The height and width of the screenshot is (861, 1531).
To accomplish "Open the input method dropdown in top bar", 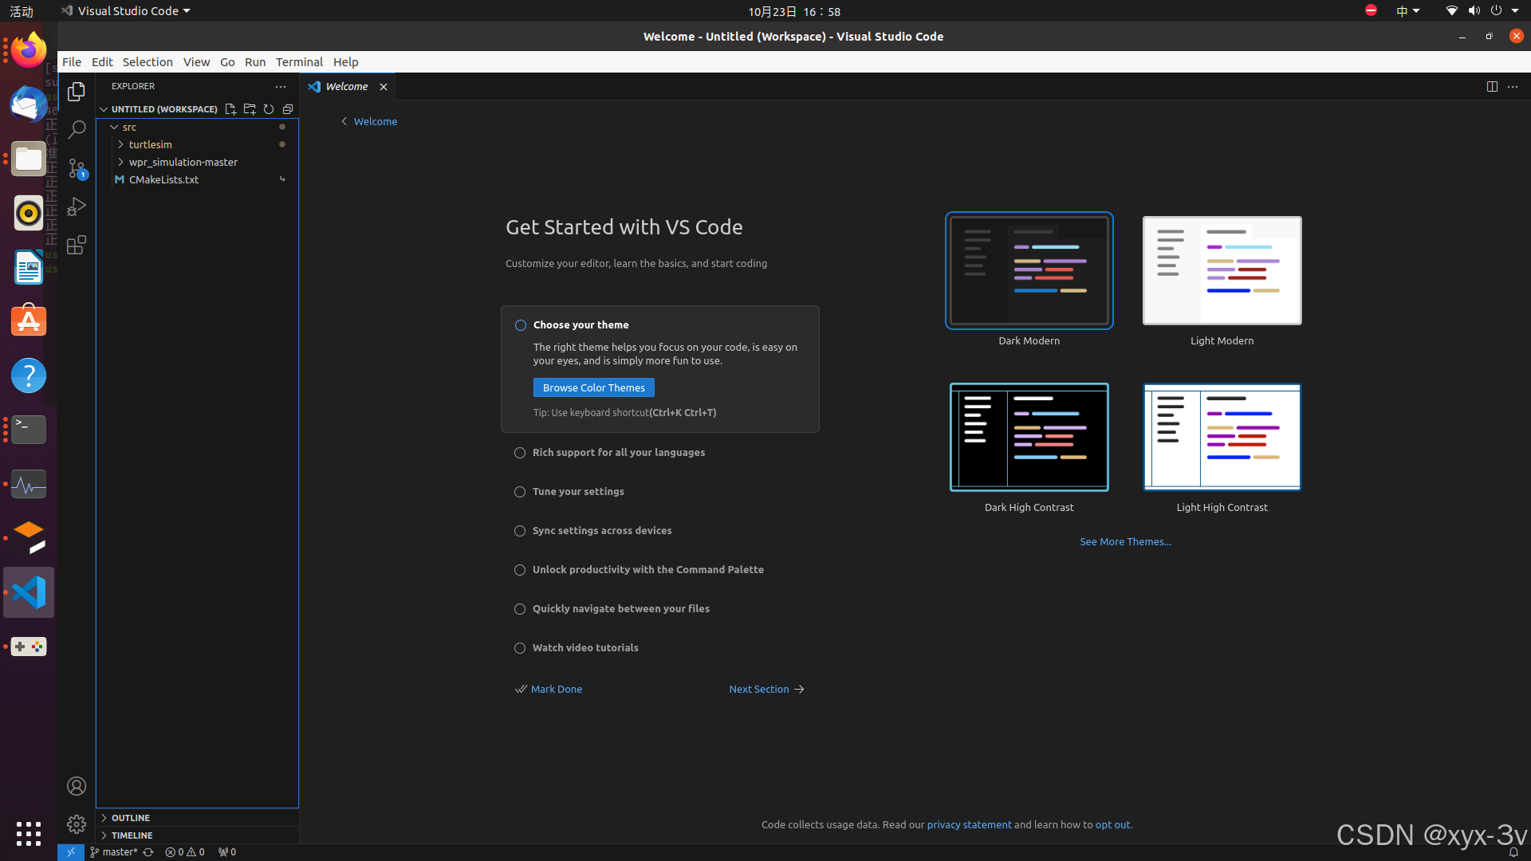I will (x=1407, y=11).
